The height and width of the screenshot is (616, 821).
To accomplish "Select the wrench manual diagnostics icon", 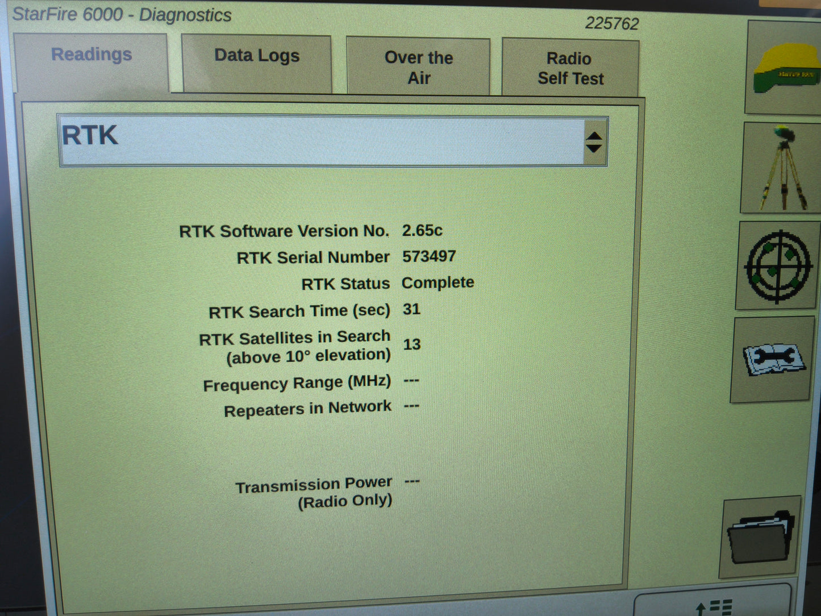I will 772,359.
